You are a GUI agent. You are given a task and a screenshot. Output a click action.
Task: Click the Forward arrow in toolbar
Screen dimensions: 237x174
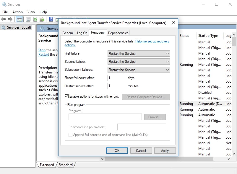[10, 19]
